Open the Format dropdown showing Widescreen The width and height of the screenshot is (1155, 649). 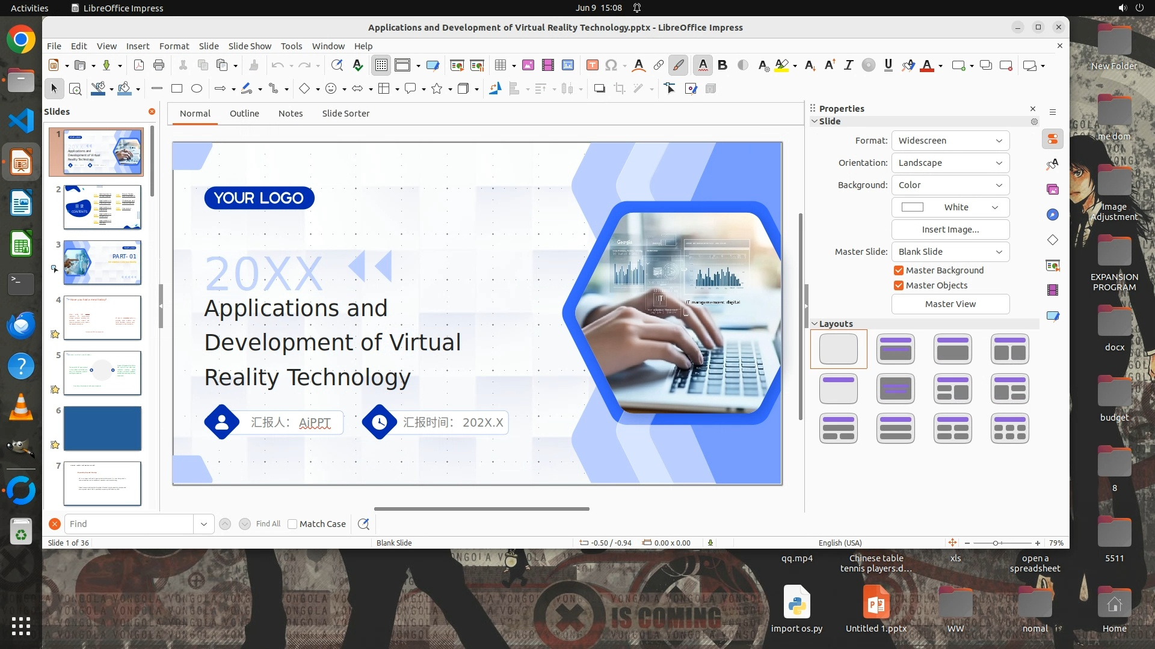(950, 141)
